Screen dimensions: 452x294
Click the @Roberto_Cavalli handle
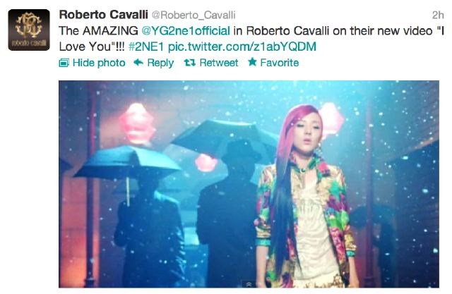click(194, 15)
